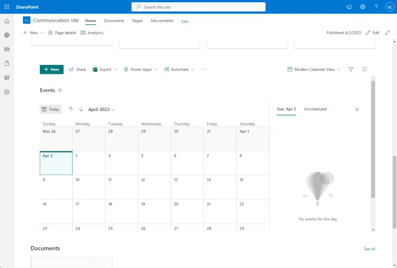Viewport: 397px width, 268px height.
Task: Open Site contents navigation item
Action: coord(162,21)
